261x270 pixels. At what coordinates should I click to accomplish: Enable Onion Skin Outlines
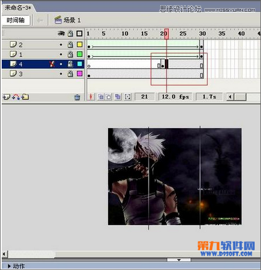[x=108, y=97]
